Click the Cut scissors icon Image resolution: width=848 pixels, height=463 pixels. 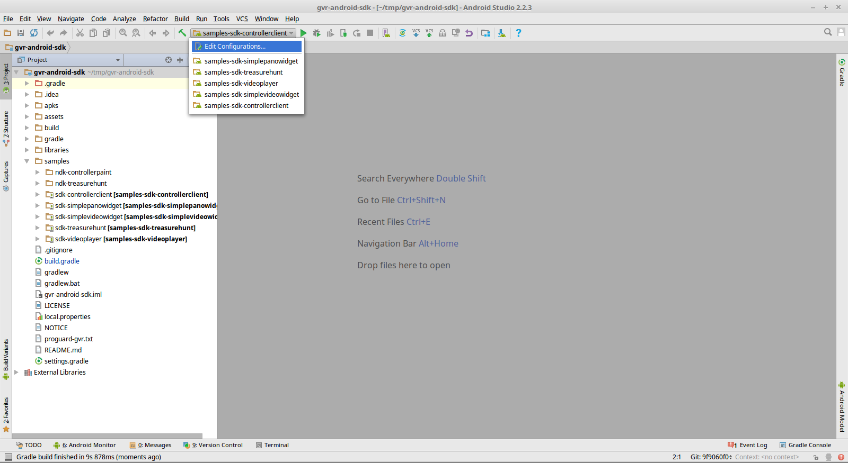click(x=80, y=33)
